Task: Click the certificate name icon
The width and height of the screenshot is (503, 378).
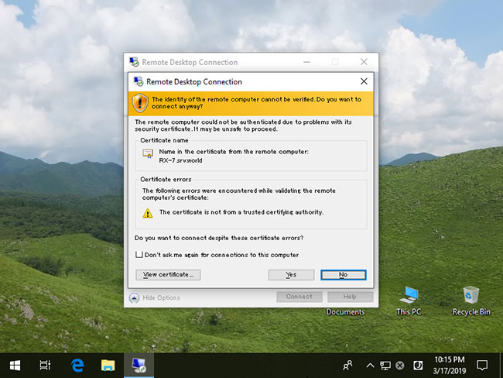Action: coord(148,154)
